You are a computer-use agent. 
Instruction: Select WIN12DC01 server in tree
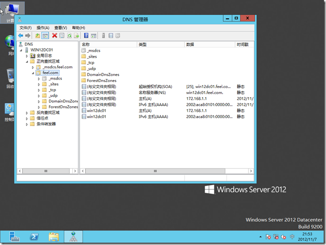[42, 50]
